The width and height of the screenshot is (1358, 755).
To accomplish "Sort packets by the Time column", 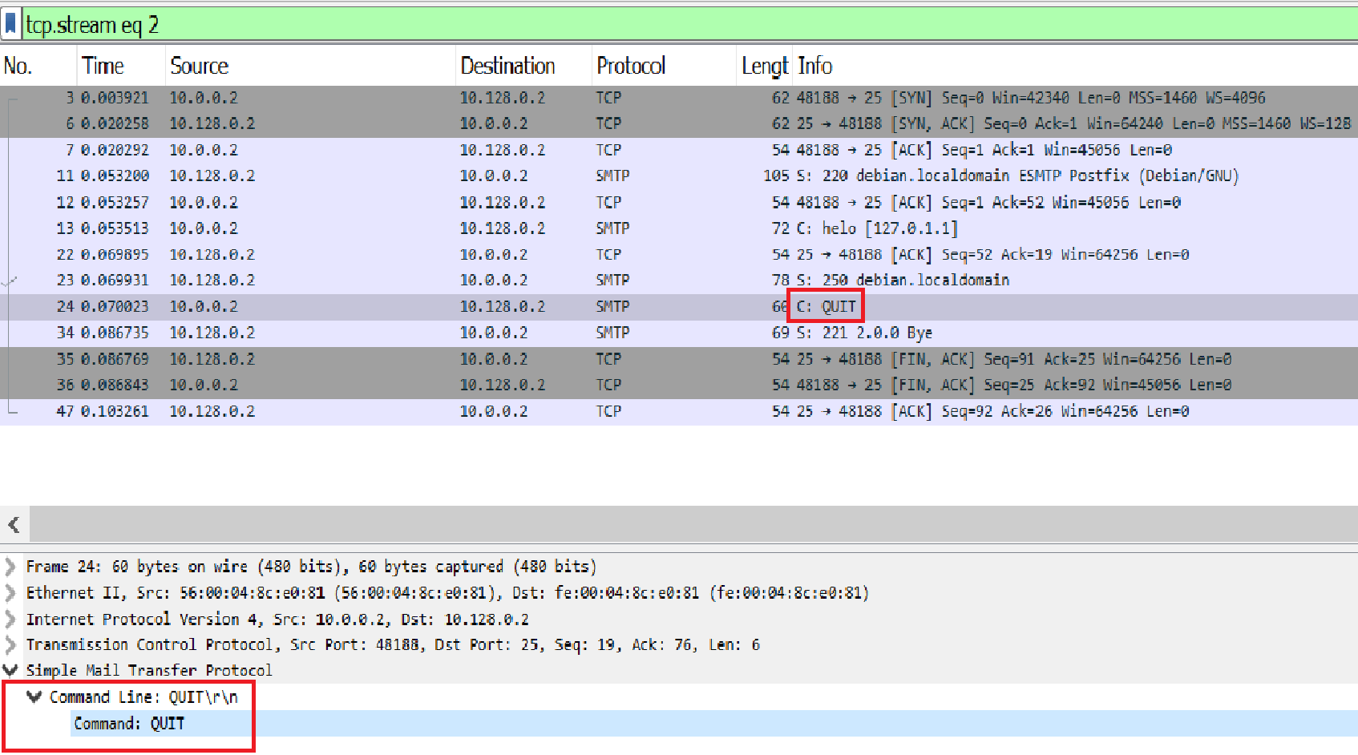I will (103, 65).
